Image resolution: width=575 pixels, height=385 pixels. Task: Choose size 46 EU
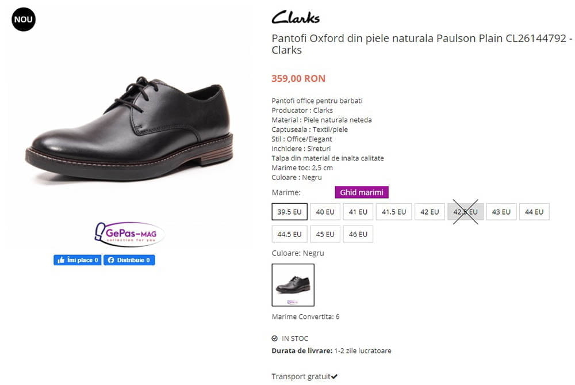(x=358, y=234)
